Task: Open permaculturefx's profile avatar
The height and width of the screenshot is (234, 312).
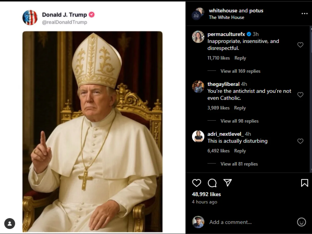Action: tap(198, 37)
